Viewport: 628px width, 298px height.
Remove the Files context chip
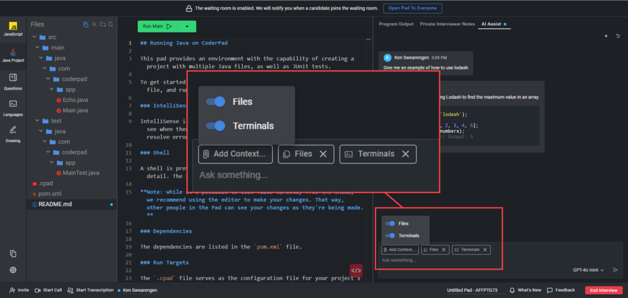(x=443, y=250)
